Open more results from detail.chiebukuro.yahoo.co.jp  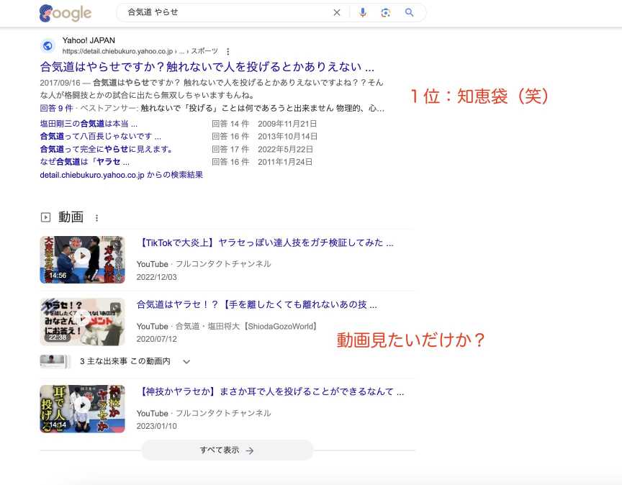pos(122,175)
